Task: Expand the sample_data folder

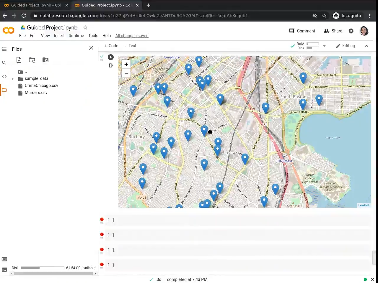Action: click(13, 79)
